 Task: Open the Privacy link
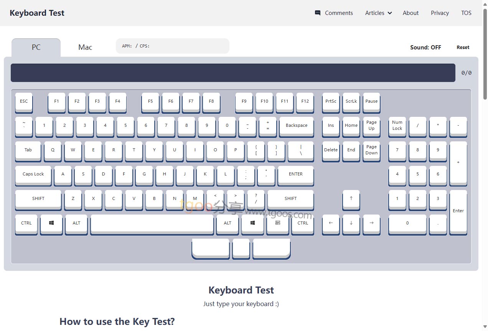(440, 13)
